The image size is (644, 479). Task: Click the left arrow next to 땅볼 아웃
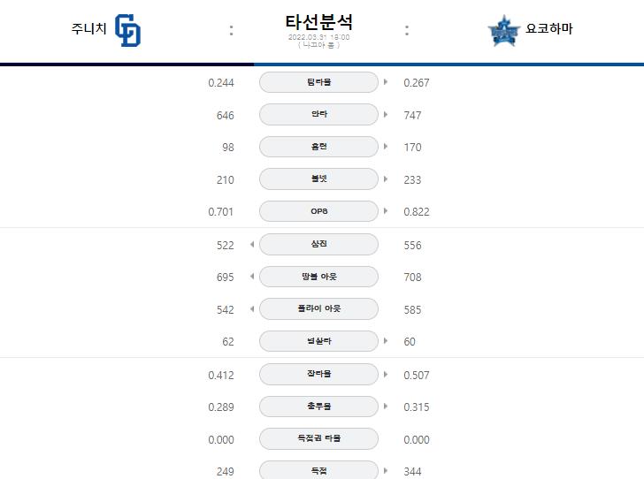(x=252, y=277)
